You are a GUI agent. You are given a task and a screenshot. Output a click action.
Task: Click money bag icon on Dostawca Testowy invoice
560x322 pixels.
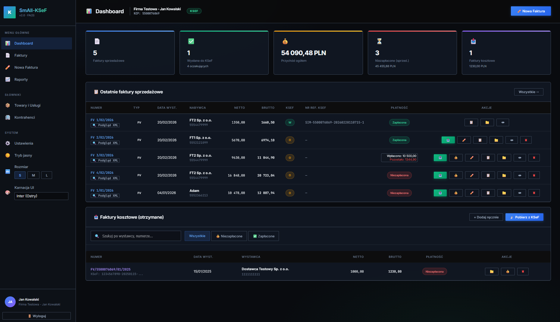508,272
